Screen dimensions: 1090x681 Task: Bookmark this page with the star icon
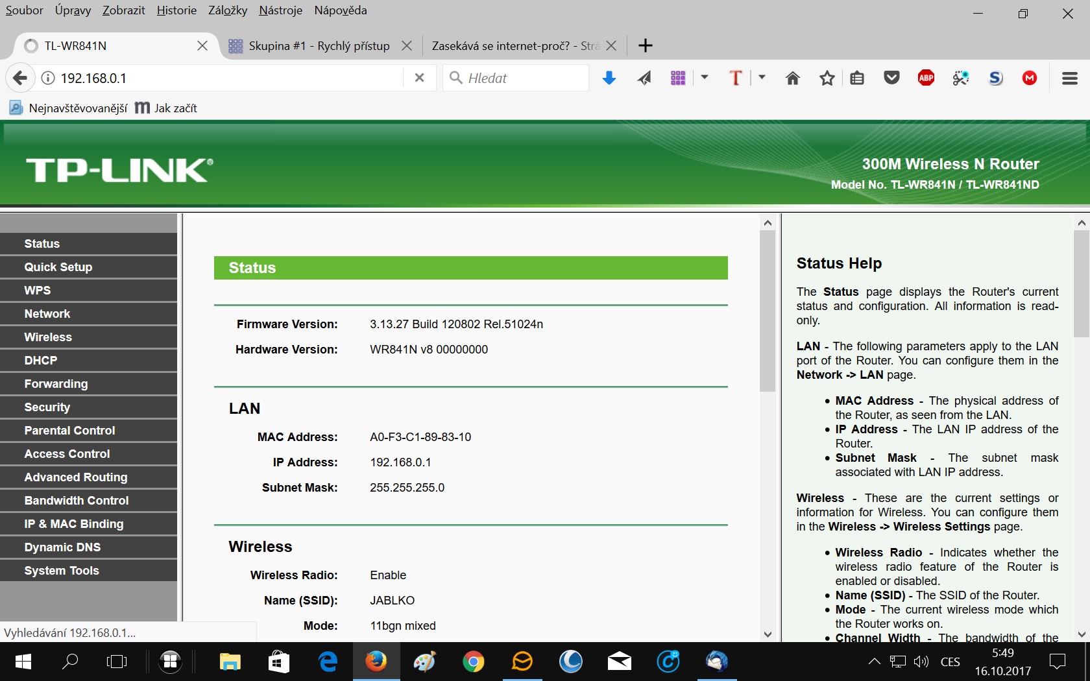[x=827, y=78]
